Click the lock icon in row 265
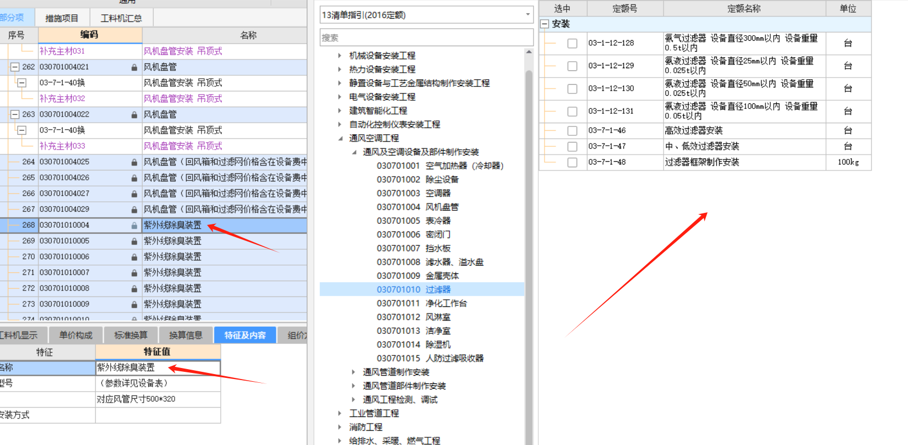The width and height of the screenshot is (908, 445). point(134,178)
